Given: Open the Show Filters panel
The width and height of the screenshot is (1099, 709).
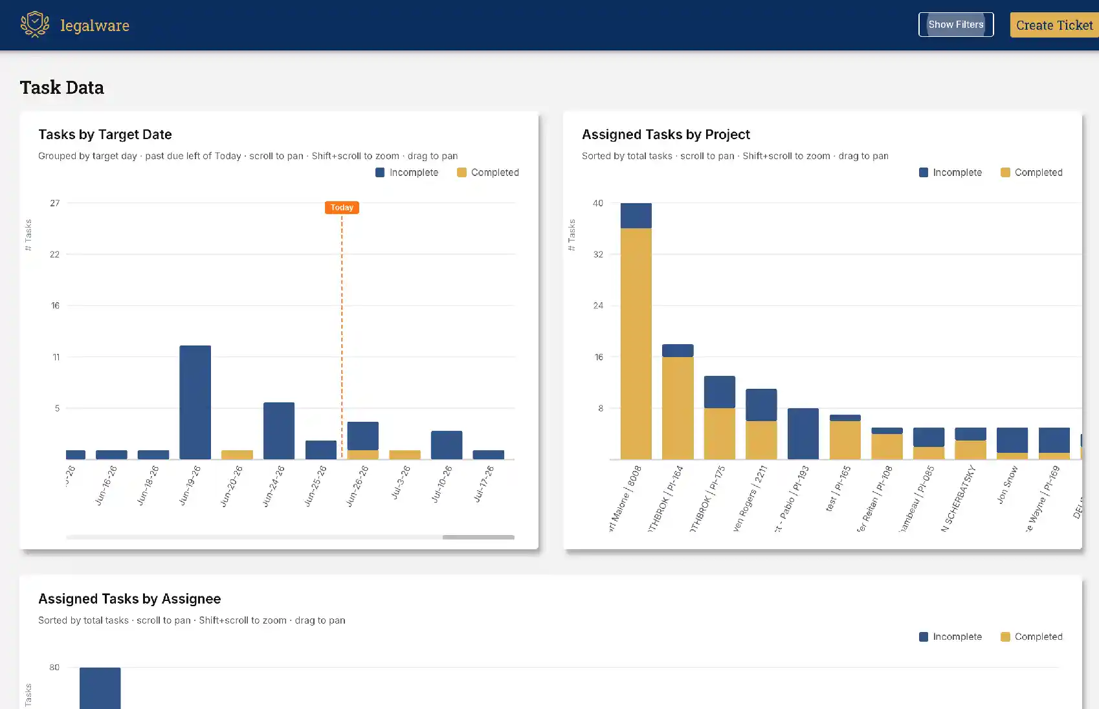Looking at the screenshot, I should coord(956,25).
